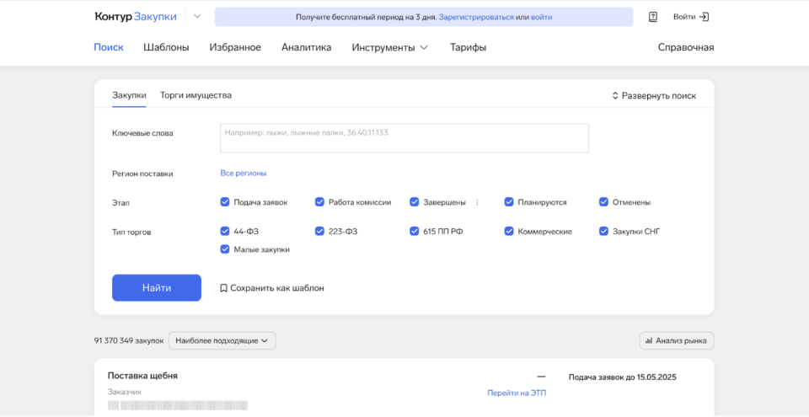Expand search with Развернуть поиск
Screen dimensions: 809x417
(654, 96)
